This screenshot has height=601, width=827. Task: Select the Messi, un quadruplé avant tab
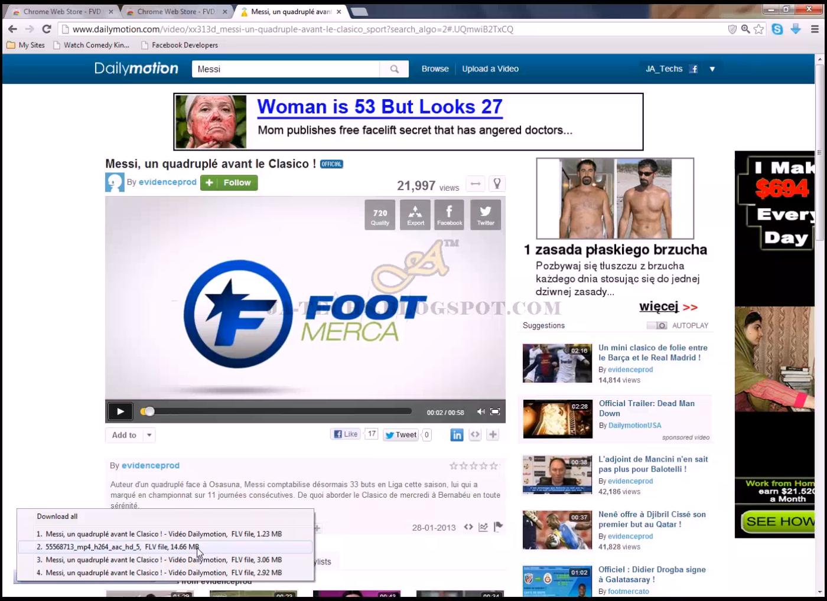pos(291,11)
